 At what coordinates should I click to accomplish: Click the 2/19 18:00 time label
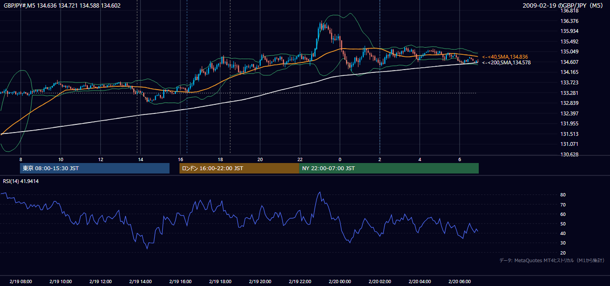[x=220, y=281]
